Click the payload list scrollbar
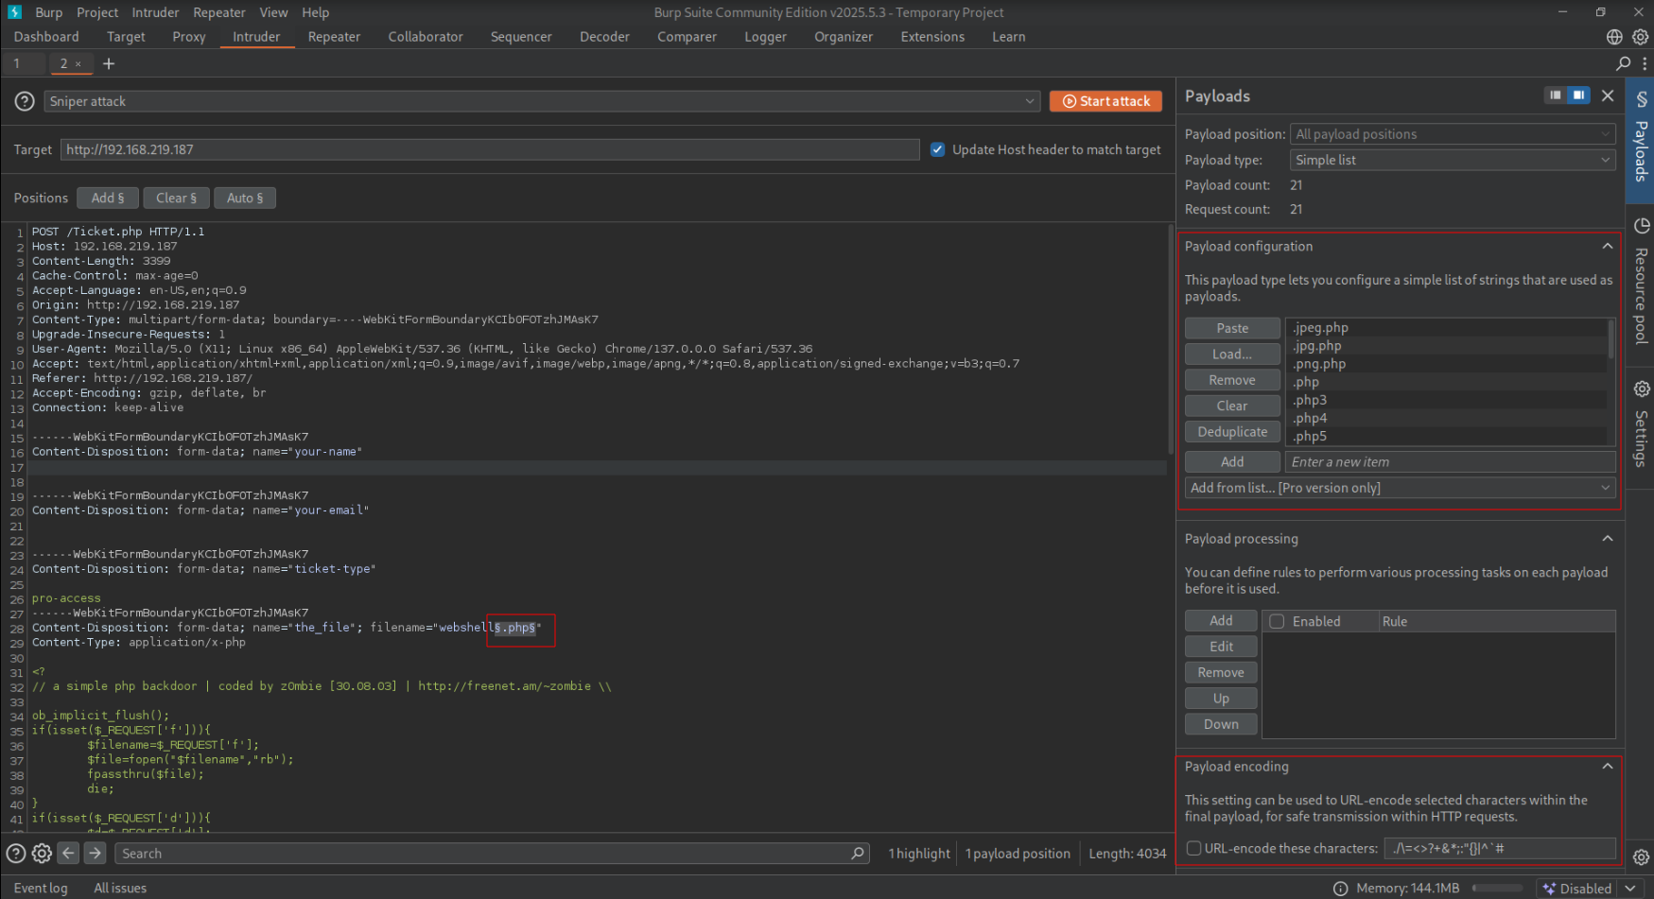This screenshot has height=899, width=1654. 1611,338
